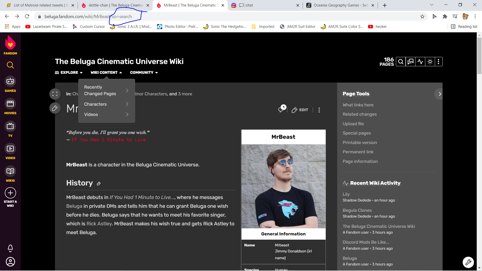Open more options via vertical dots icon
Screen dimensions: 482x271
point(439,61)
